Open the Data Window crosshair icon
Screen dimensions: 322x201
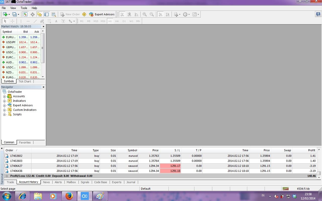(x=32, y=14)
